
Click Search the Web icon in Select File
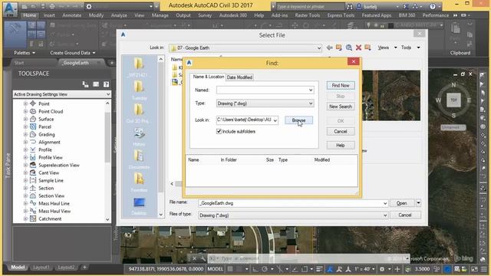(348, 48)
